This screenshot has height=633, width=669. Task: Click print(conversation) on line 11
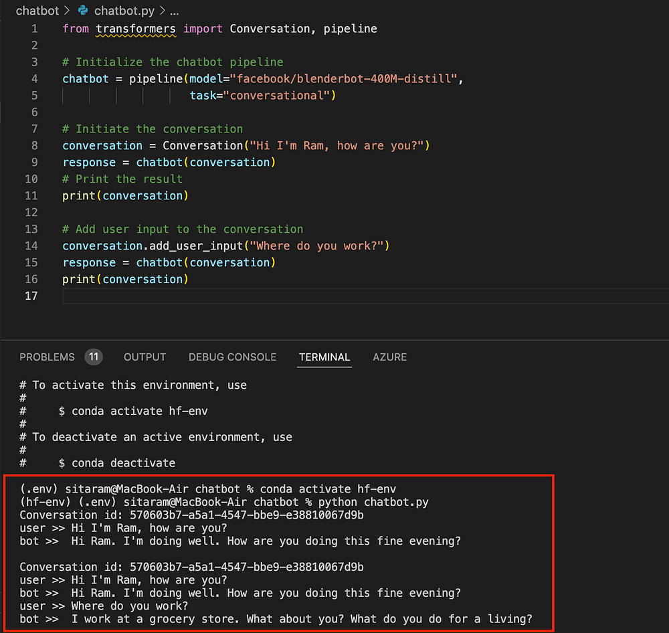tap(125, 195)
